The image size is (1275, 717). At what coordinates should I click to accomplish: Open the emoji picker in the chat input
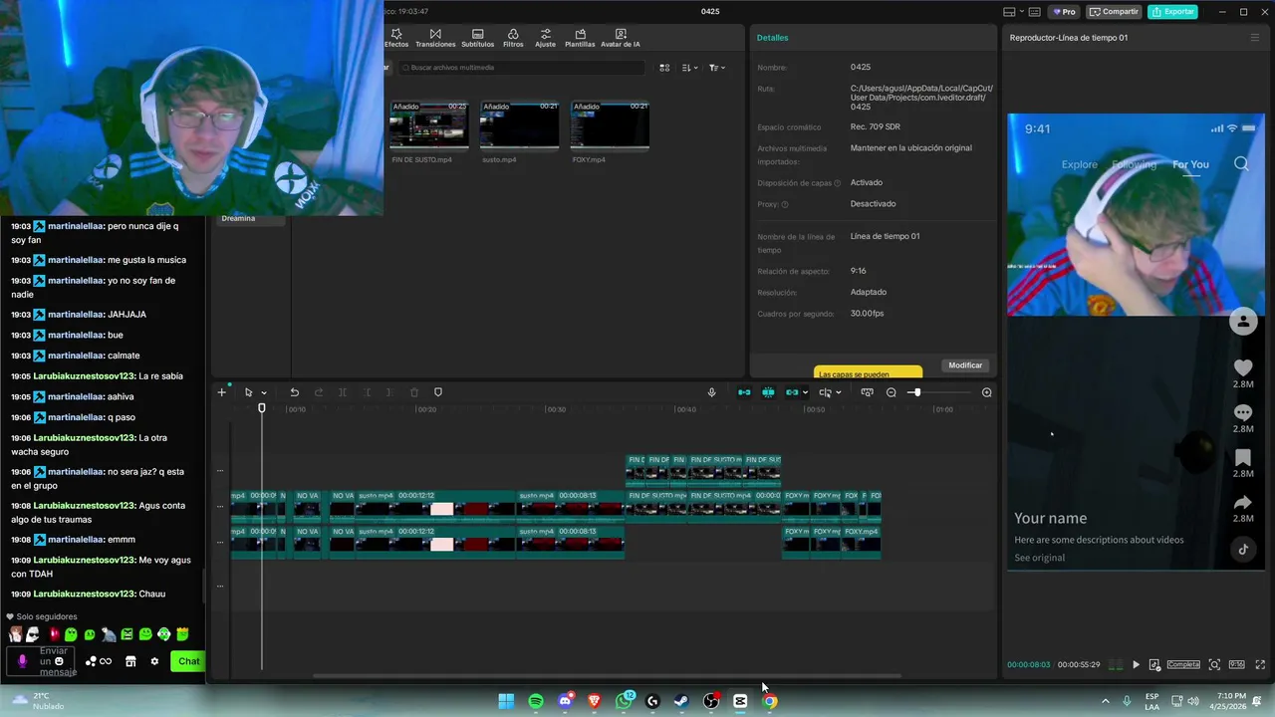[59, 661]
